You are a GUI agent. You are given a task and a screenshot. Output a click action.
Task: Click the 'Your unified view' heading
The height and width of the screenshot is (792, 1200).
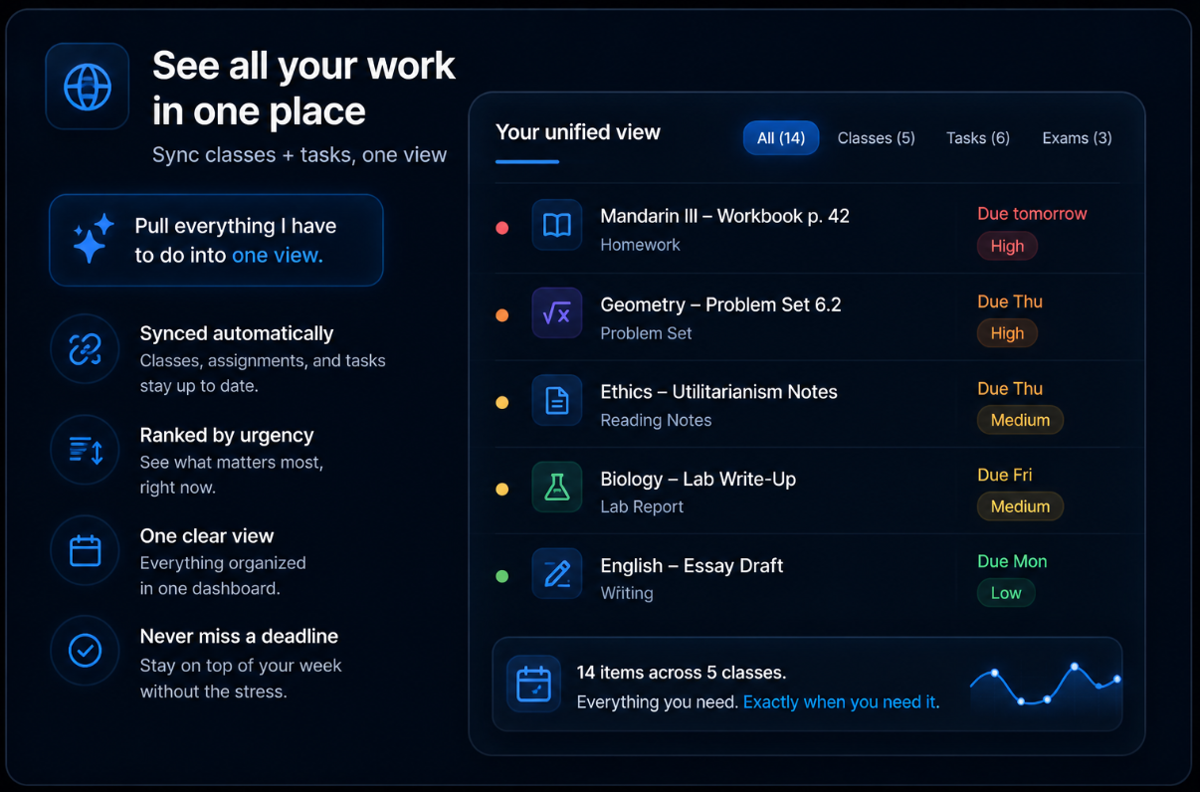tap(578, 132)
